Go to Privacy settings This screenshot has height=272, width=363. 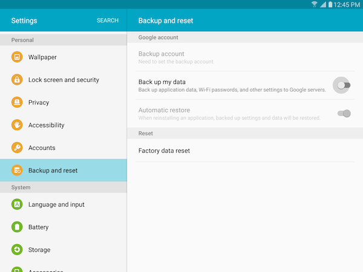(x=64, y=102)
